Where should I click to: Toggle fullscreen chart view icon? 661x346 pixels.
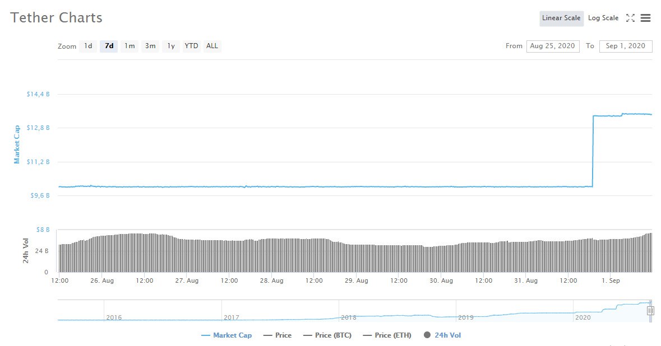[x=630, y=18]
